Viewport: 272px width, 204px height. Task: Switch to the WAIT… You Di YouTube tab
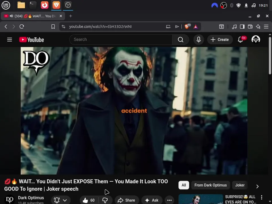(x=33, y=16)
